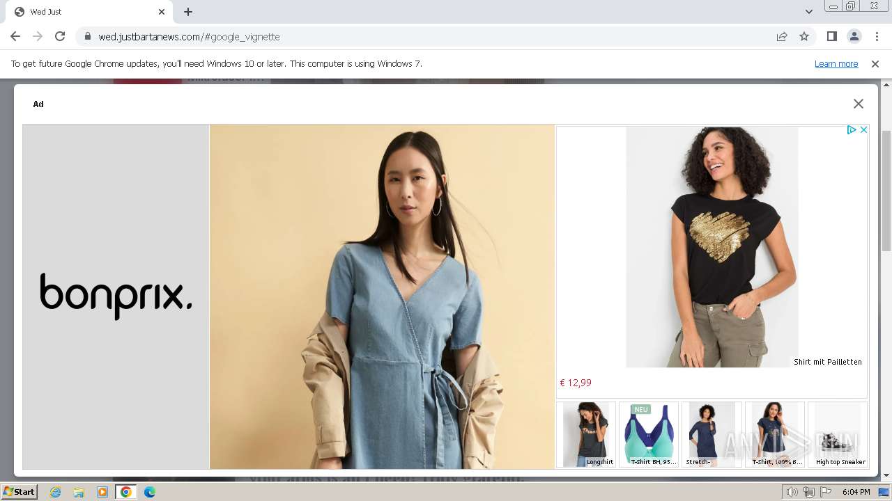
Task: Click the AdChoices triangle icon
Action: click(851, 130)
